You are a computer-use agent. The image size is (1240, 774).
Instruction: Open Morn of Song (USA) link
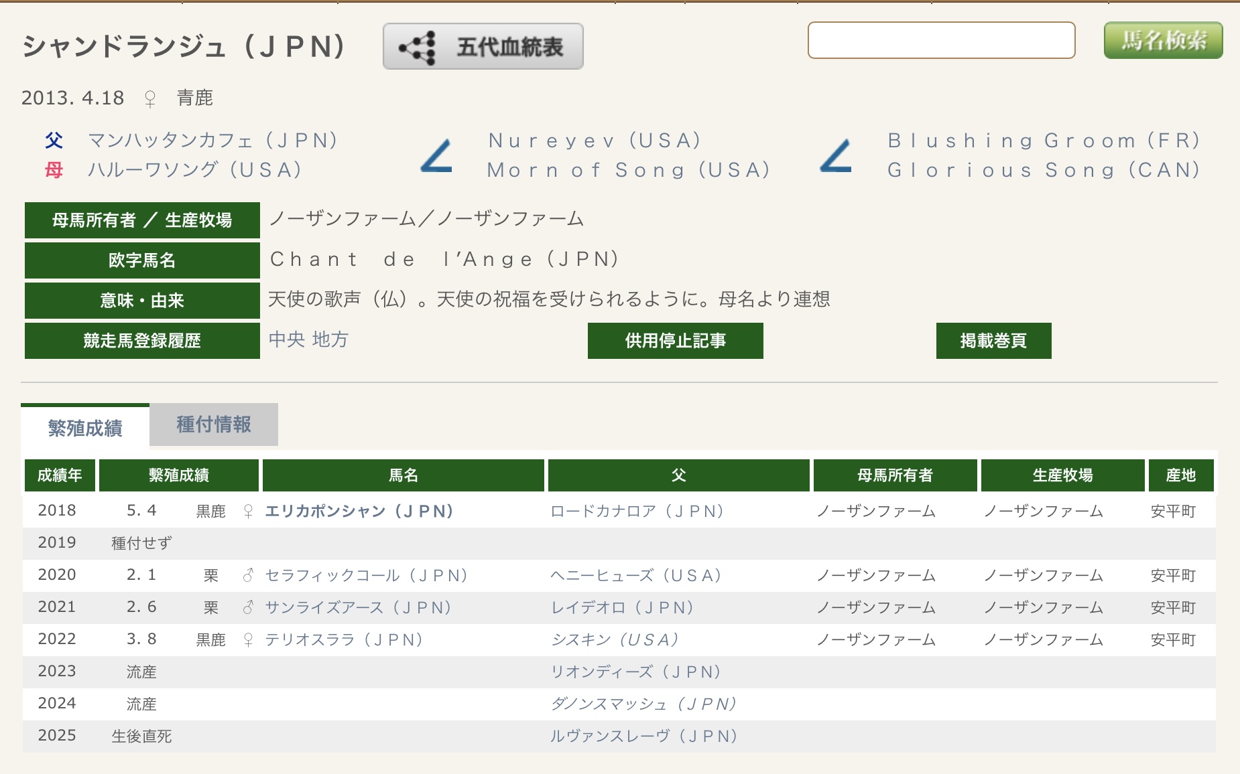point(629,170)
